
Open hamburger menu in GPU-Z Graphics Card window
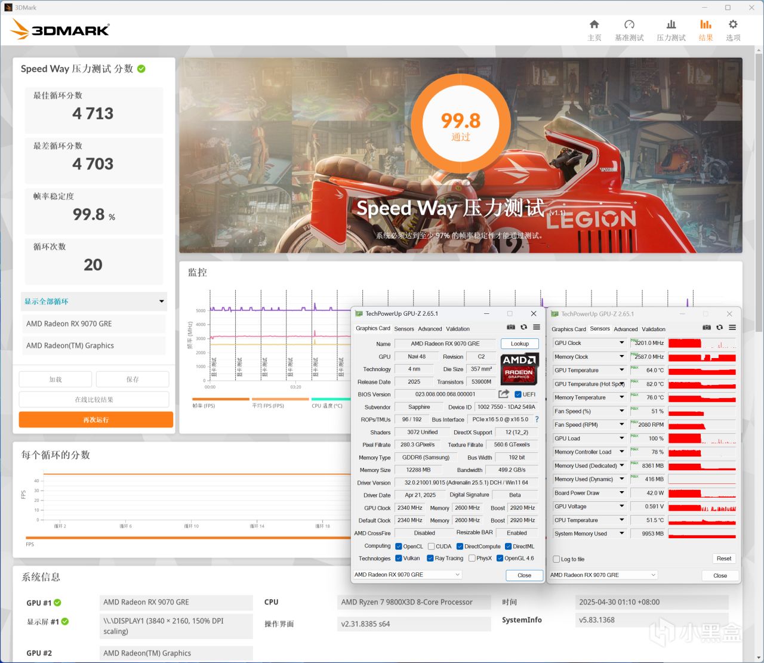pos(537,327)
